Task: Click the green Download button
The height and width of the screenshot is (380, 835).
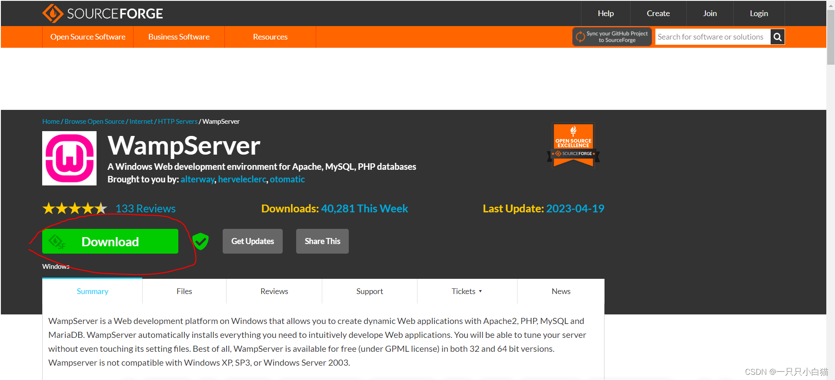Action: pyautogui.click(x=110, y=241)
